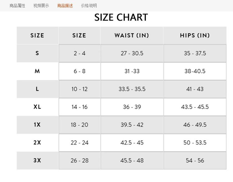Select the 36 - 39 waist cell

click(x=132, y=107)
